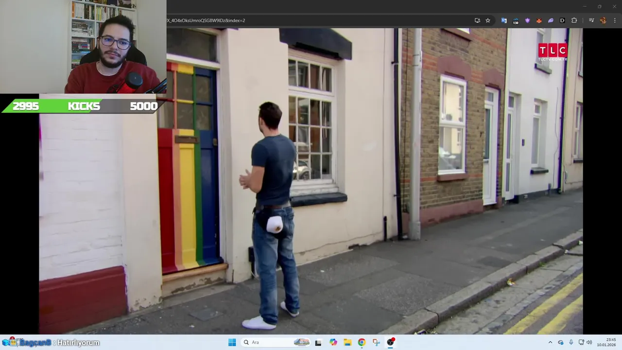Open the Chrome three-dot menu
The image size is (622, 350).
[615, 20]
